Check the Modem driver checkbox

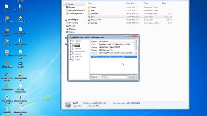tap(73, 54)
